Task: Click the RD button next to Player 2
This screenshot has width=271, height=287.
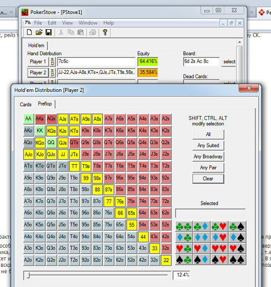Action: [53, 73]
